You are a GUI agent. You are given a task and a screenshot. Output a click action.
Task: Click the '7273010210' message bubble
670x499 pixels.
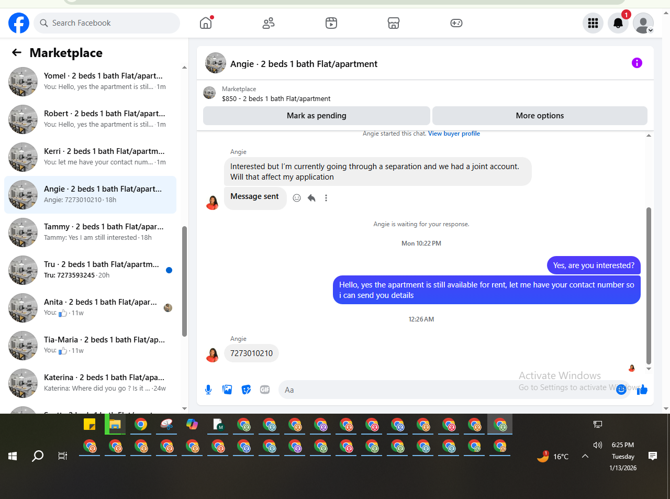251,353
